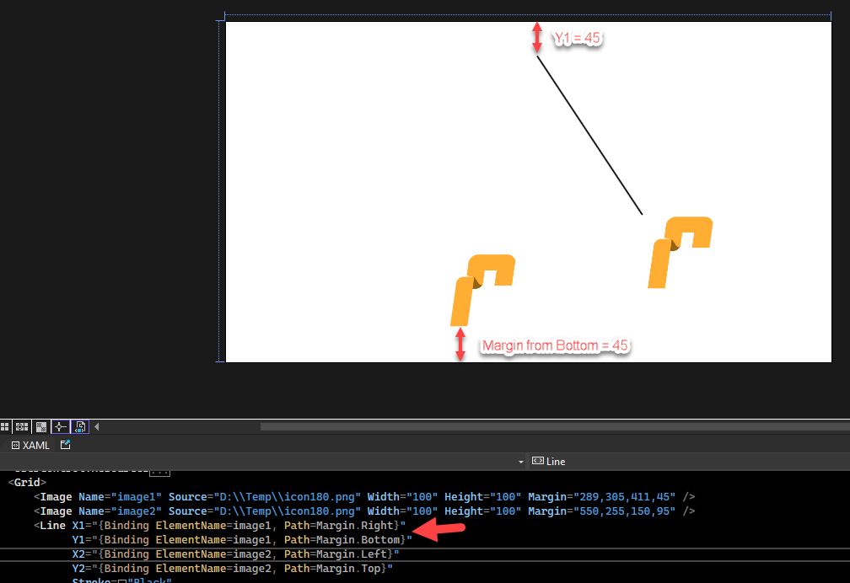Select the right orange image in designer
This screenshot has width=850, height=583.
[681, 251]
